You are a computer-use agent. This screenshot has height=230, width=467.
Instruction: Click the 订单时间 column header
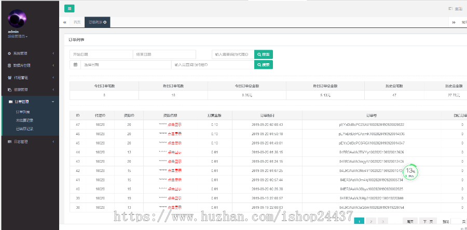pyautogui.click(x=267, y=116)
